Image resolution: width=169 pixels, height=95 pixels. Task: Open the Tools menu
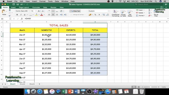(x=50, y=1)
